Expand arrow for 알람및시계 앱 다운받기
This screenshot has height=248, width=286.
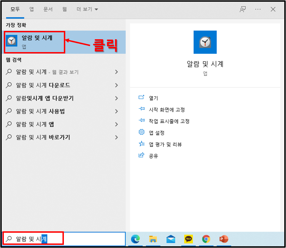(116, 98)
